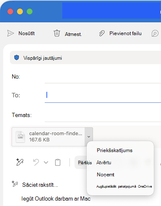Click Pievienot failu button label
161x206 pixels.
pyautogui.click(x=125, y=33)
